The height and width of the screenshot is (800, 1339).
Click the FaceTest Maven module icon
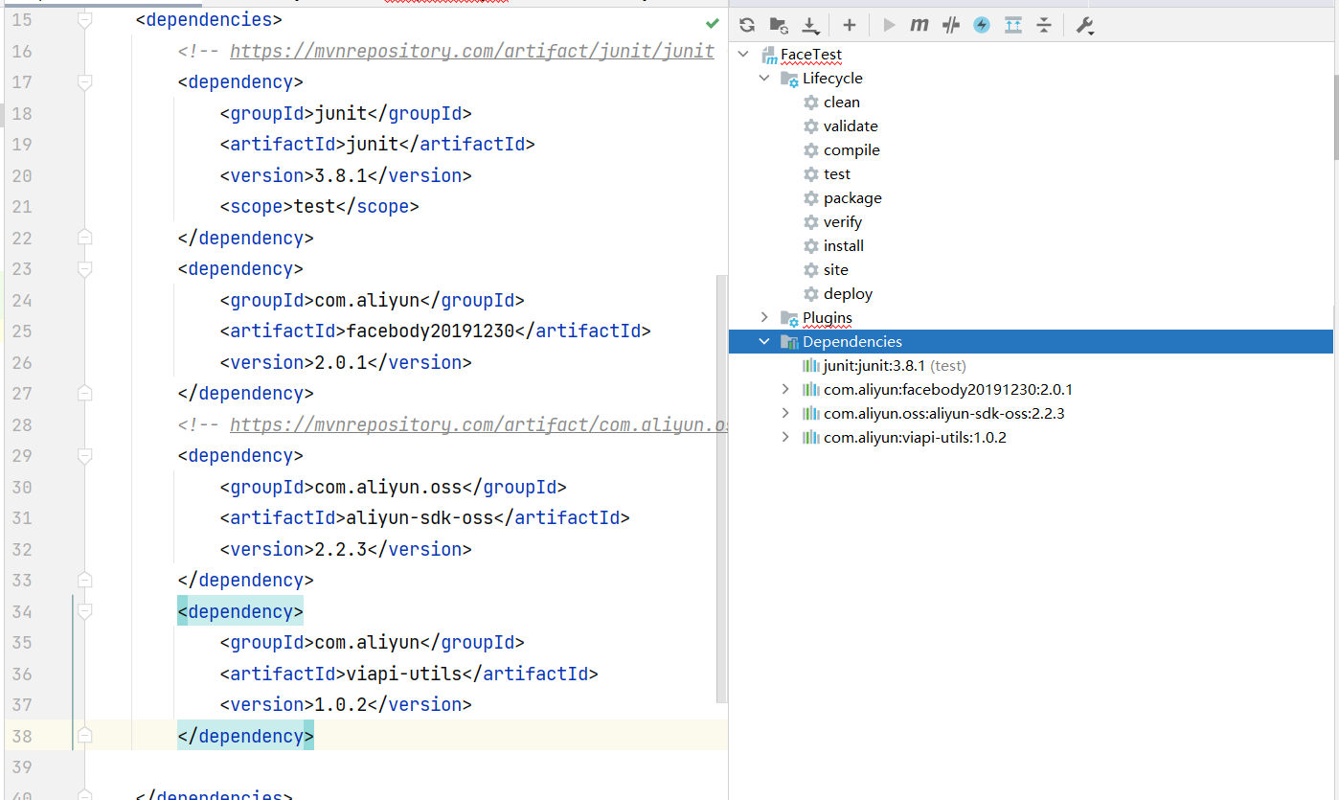tap(769, 55)
